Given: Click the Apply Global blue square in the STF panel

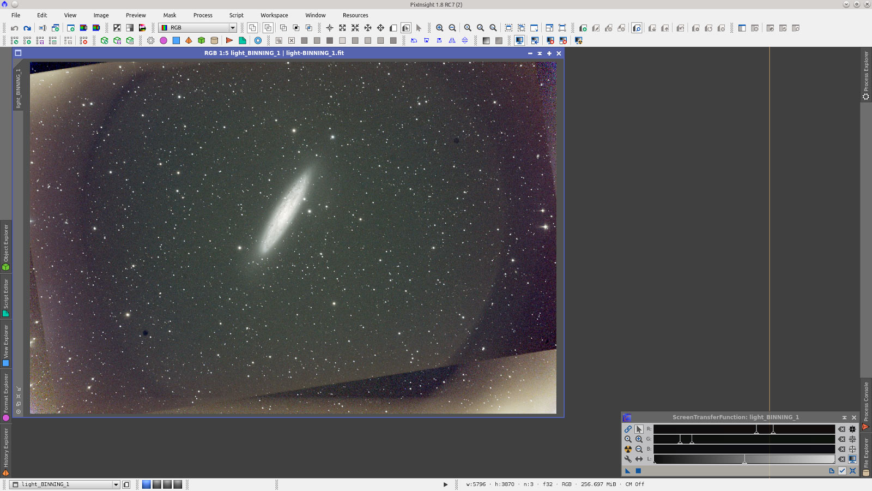Looking at the screenshot, I should 638,470.
